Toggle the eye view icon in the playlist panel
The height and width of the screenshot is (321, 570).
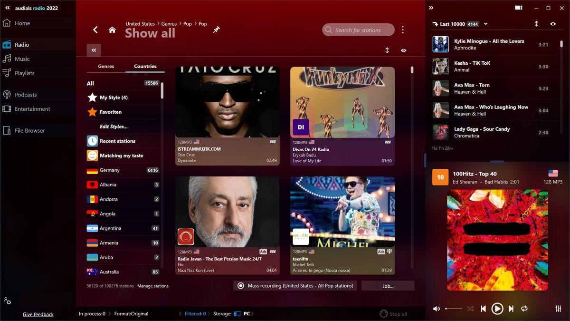(x=553, y=24)
